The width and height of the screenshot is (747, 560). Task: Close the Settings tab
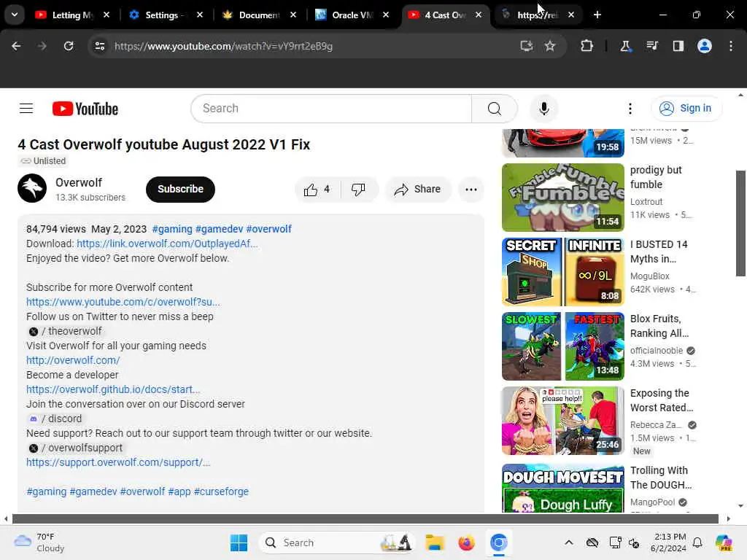[200, 15]
